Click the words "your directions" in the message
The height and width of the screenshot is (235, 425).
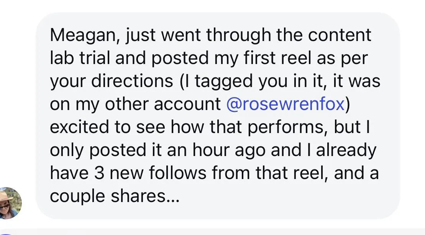click(111, 82)
